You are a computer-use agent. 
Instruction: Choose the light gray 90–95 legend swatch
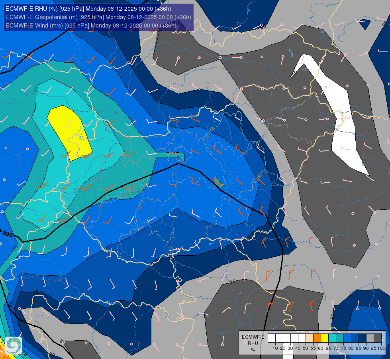370,338
